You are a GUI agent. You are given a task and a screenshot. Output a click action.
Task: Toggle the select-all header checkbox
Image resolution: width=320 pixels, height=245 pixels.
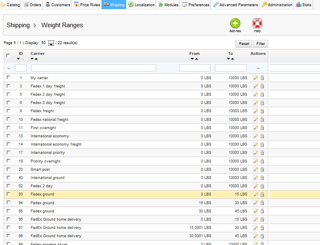click(8, 55)
